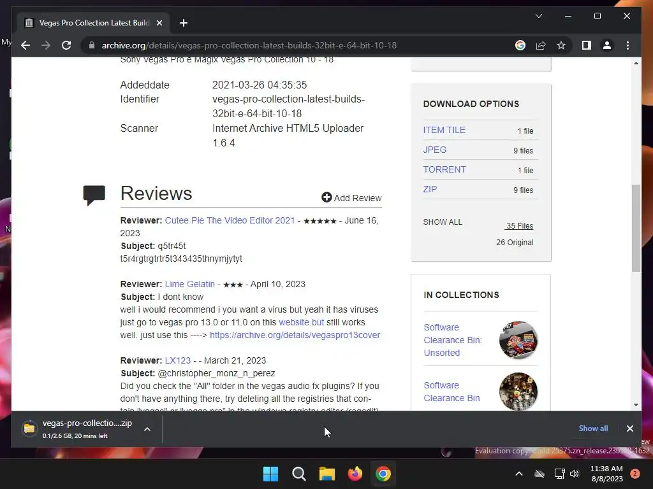Open a new browser tab
Screen dimensions: 653x489
(x=184, y=23)
